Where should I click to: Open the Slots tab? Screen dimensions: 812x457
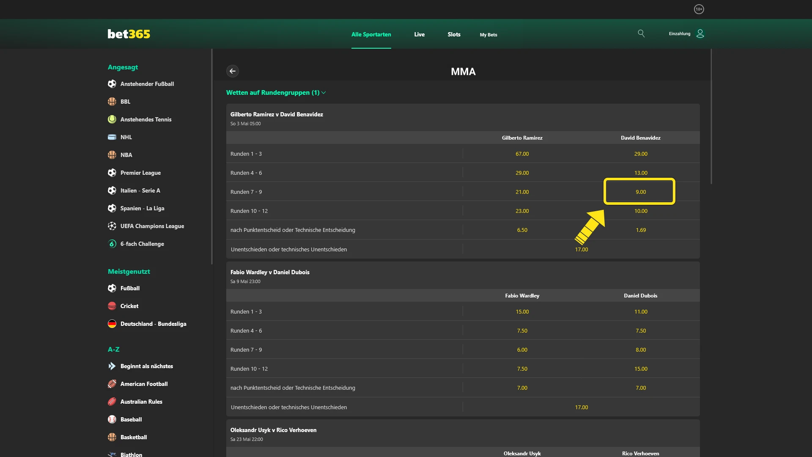point(454,35)
